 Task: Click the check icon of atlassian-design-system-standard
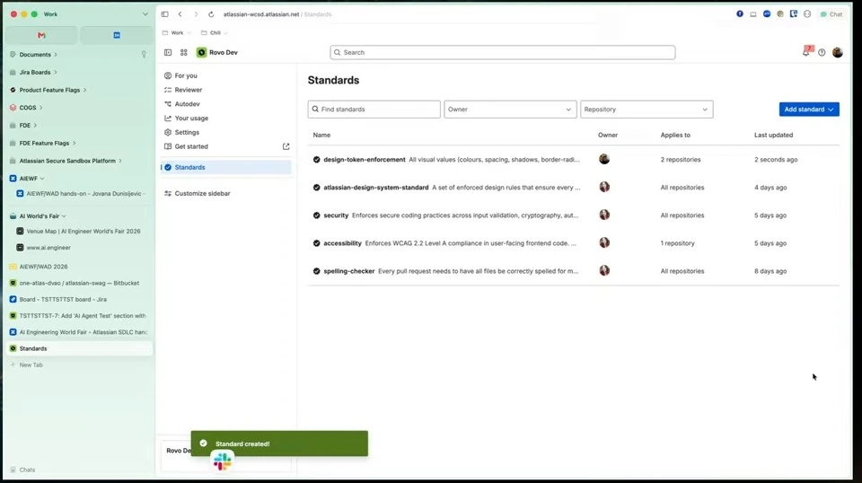pos(316,188)
